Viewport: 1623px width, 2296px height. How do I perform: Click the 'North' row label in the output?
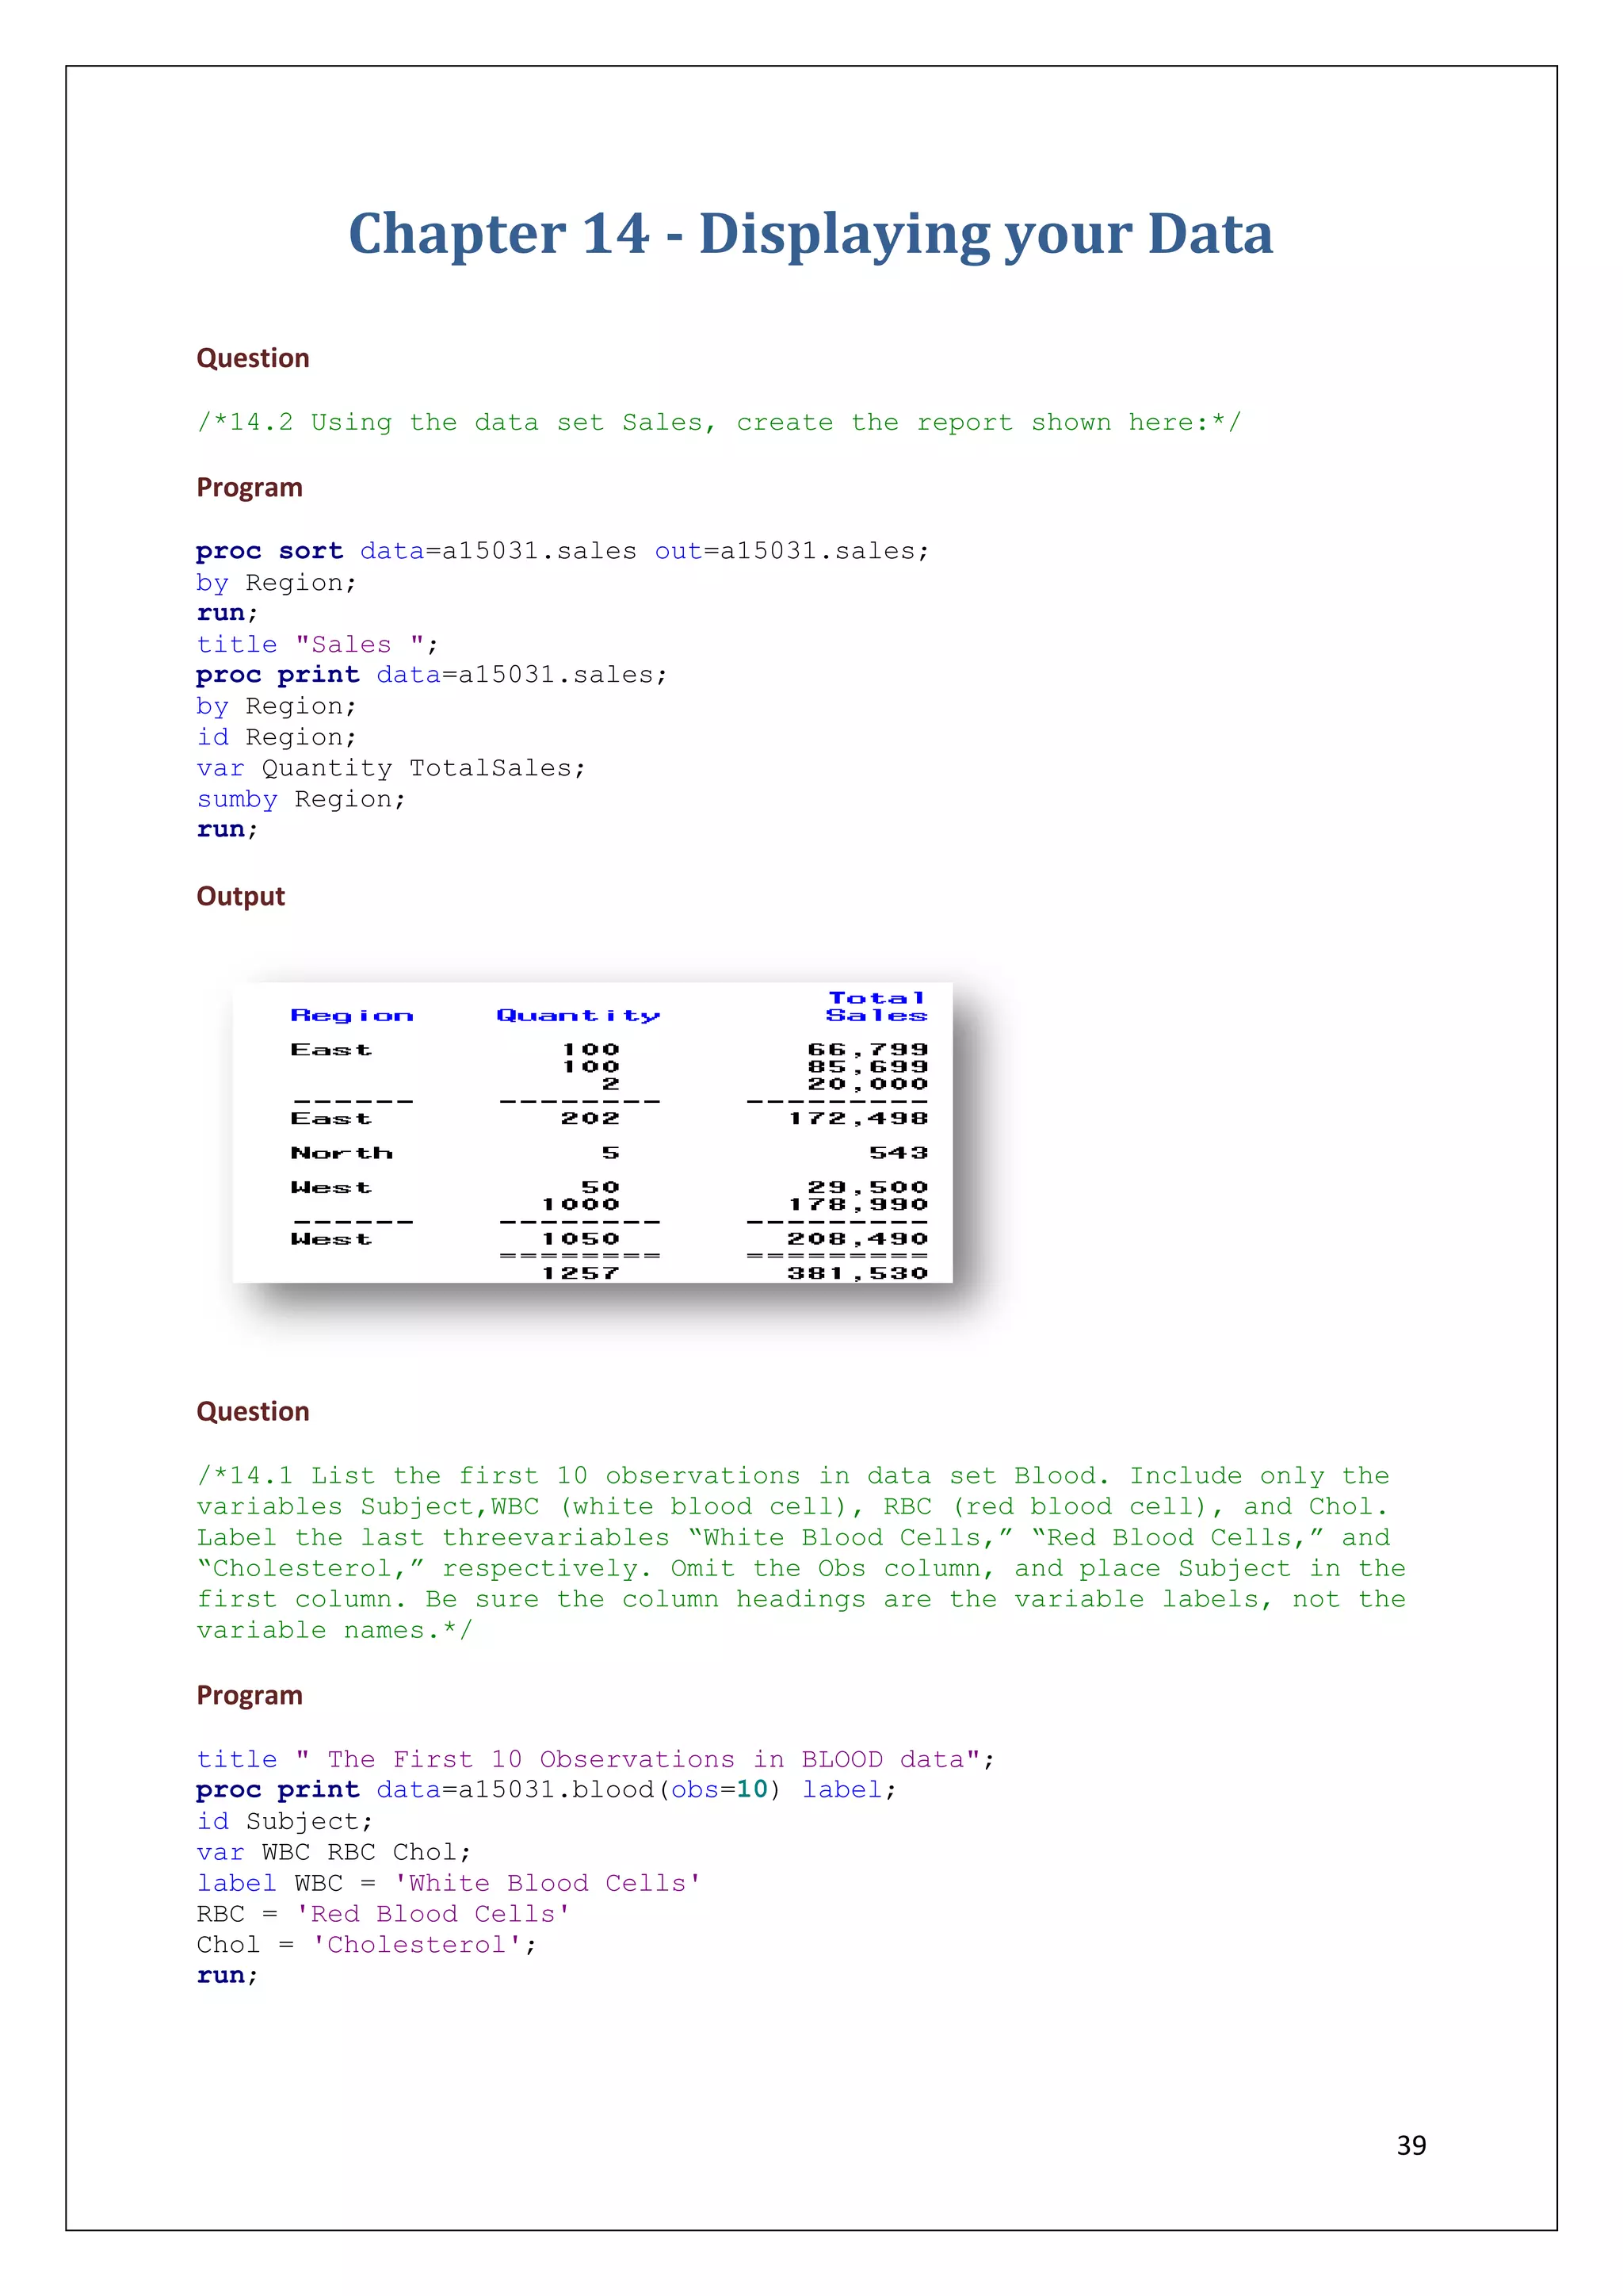342,1153
